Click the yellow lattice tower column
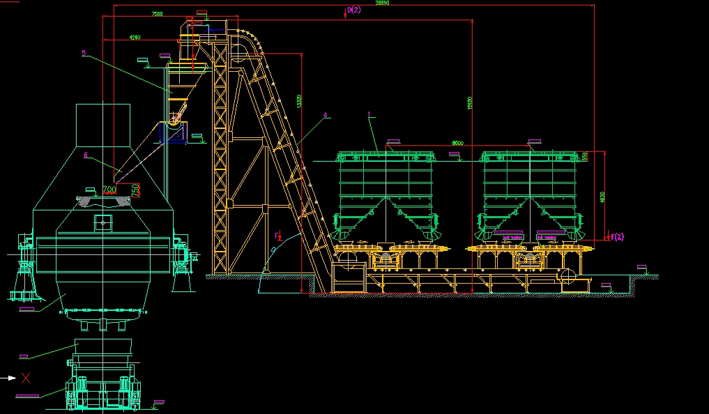 coord(219,153)
